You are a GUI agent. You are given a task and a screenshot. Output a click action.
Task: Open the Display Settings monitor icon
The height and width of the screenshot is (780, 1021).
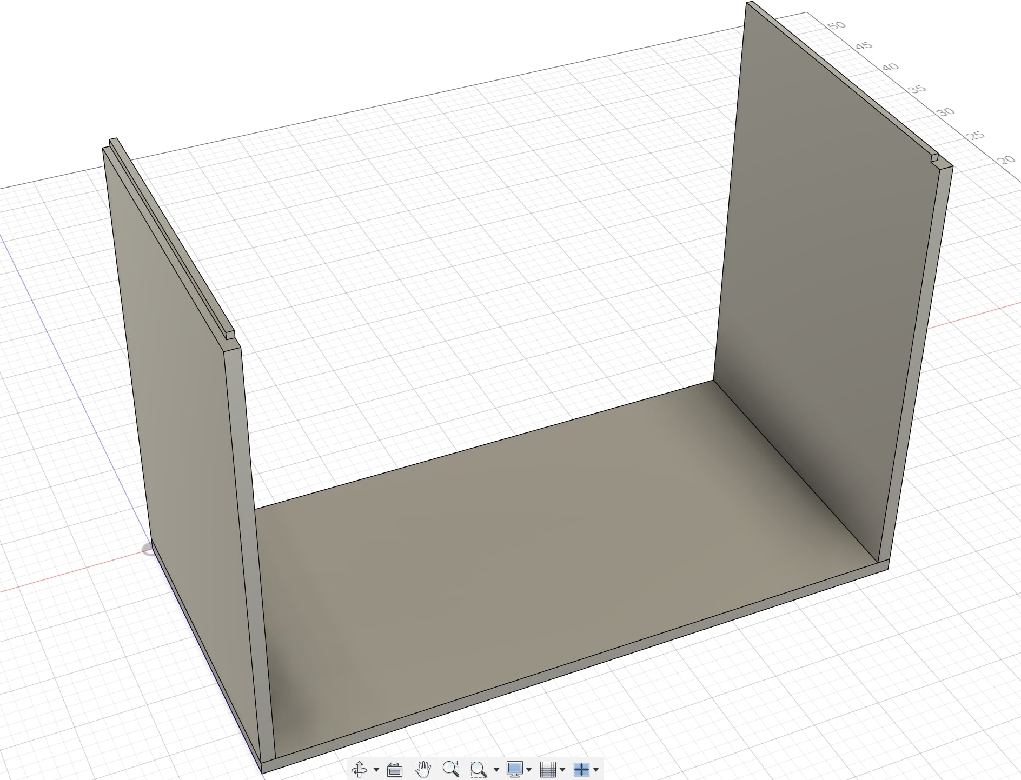tap(514, 769)
